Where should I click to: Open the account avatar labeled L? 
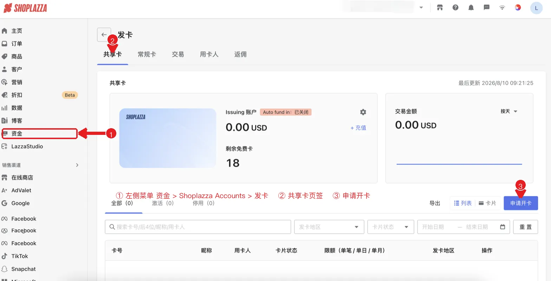536,8
